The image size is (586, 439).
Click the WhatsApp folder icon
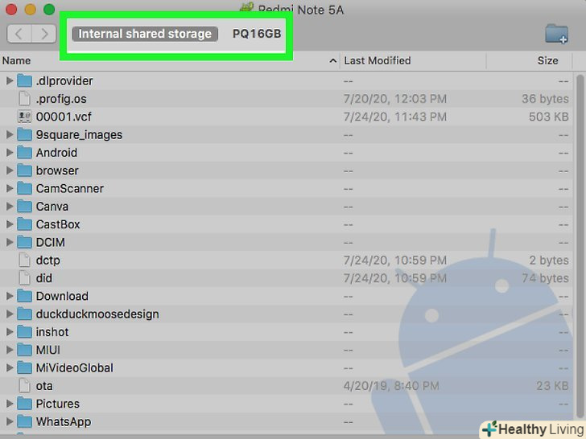(x=25, y=421)
